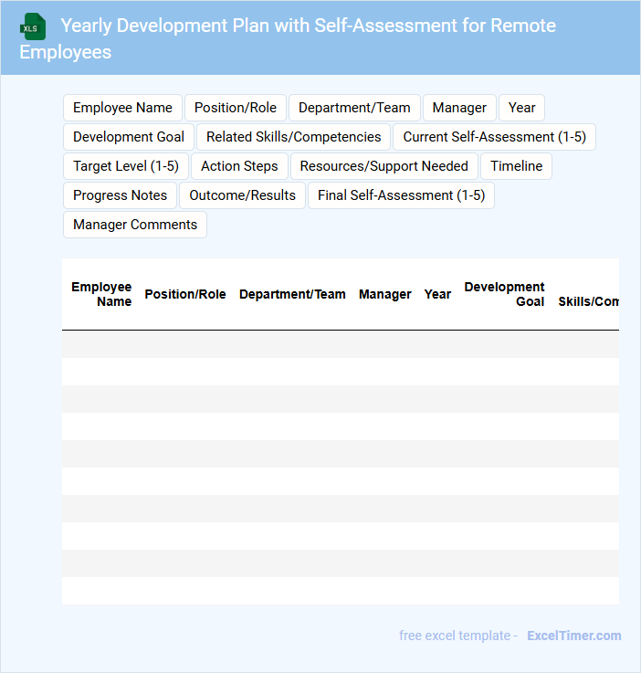The height and width of the screenshot is (673, 641).
Task: Click the Progress Notes tag
Action: pos(121,195)
